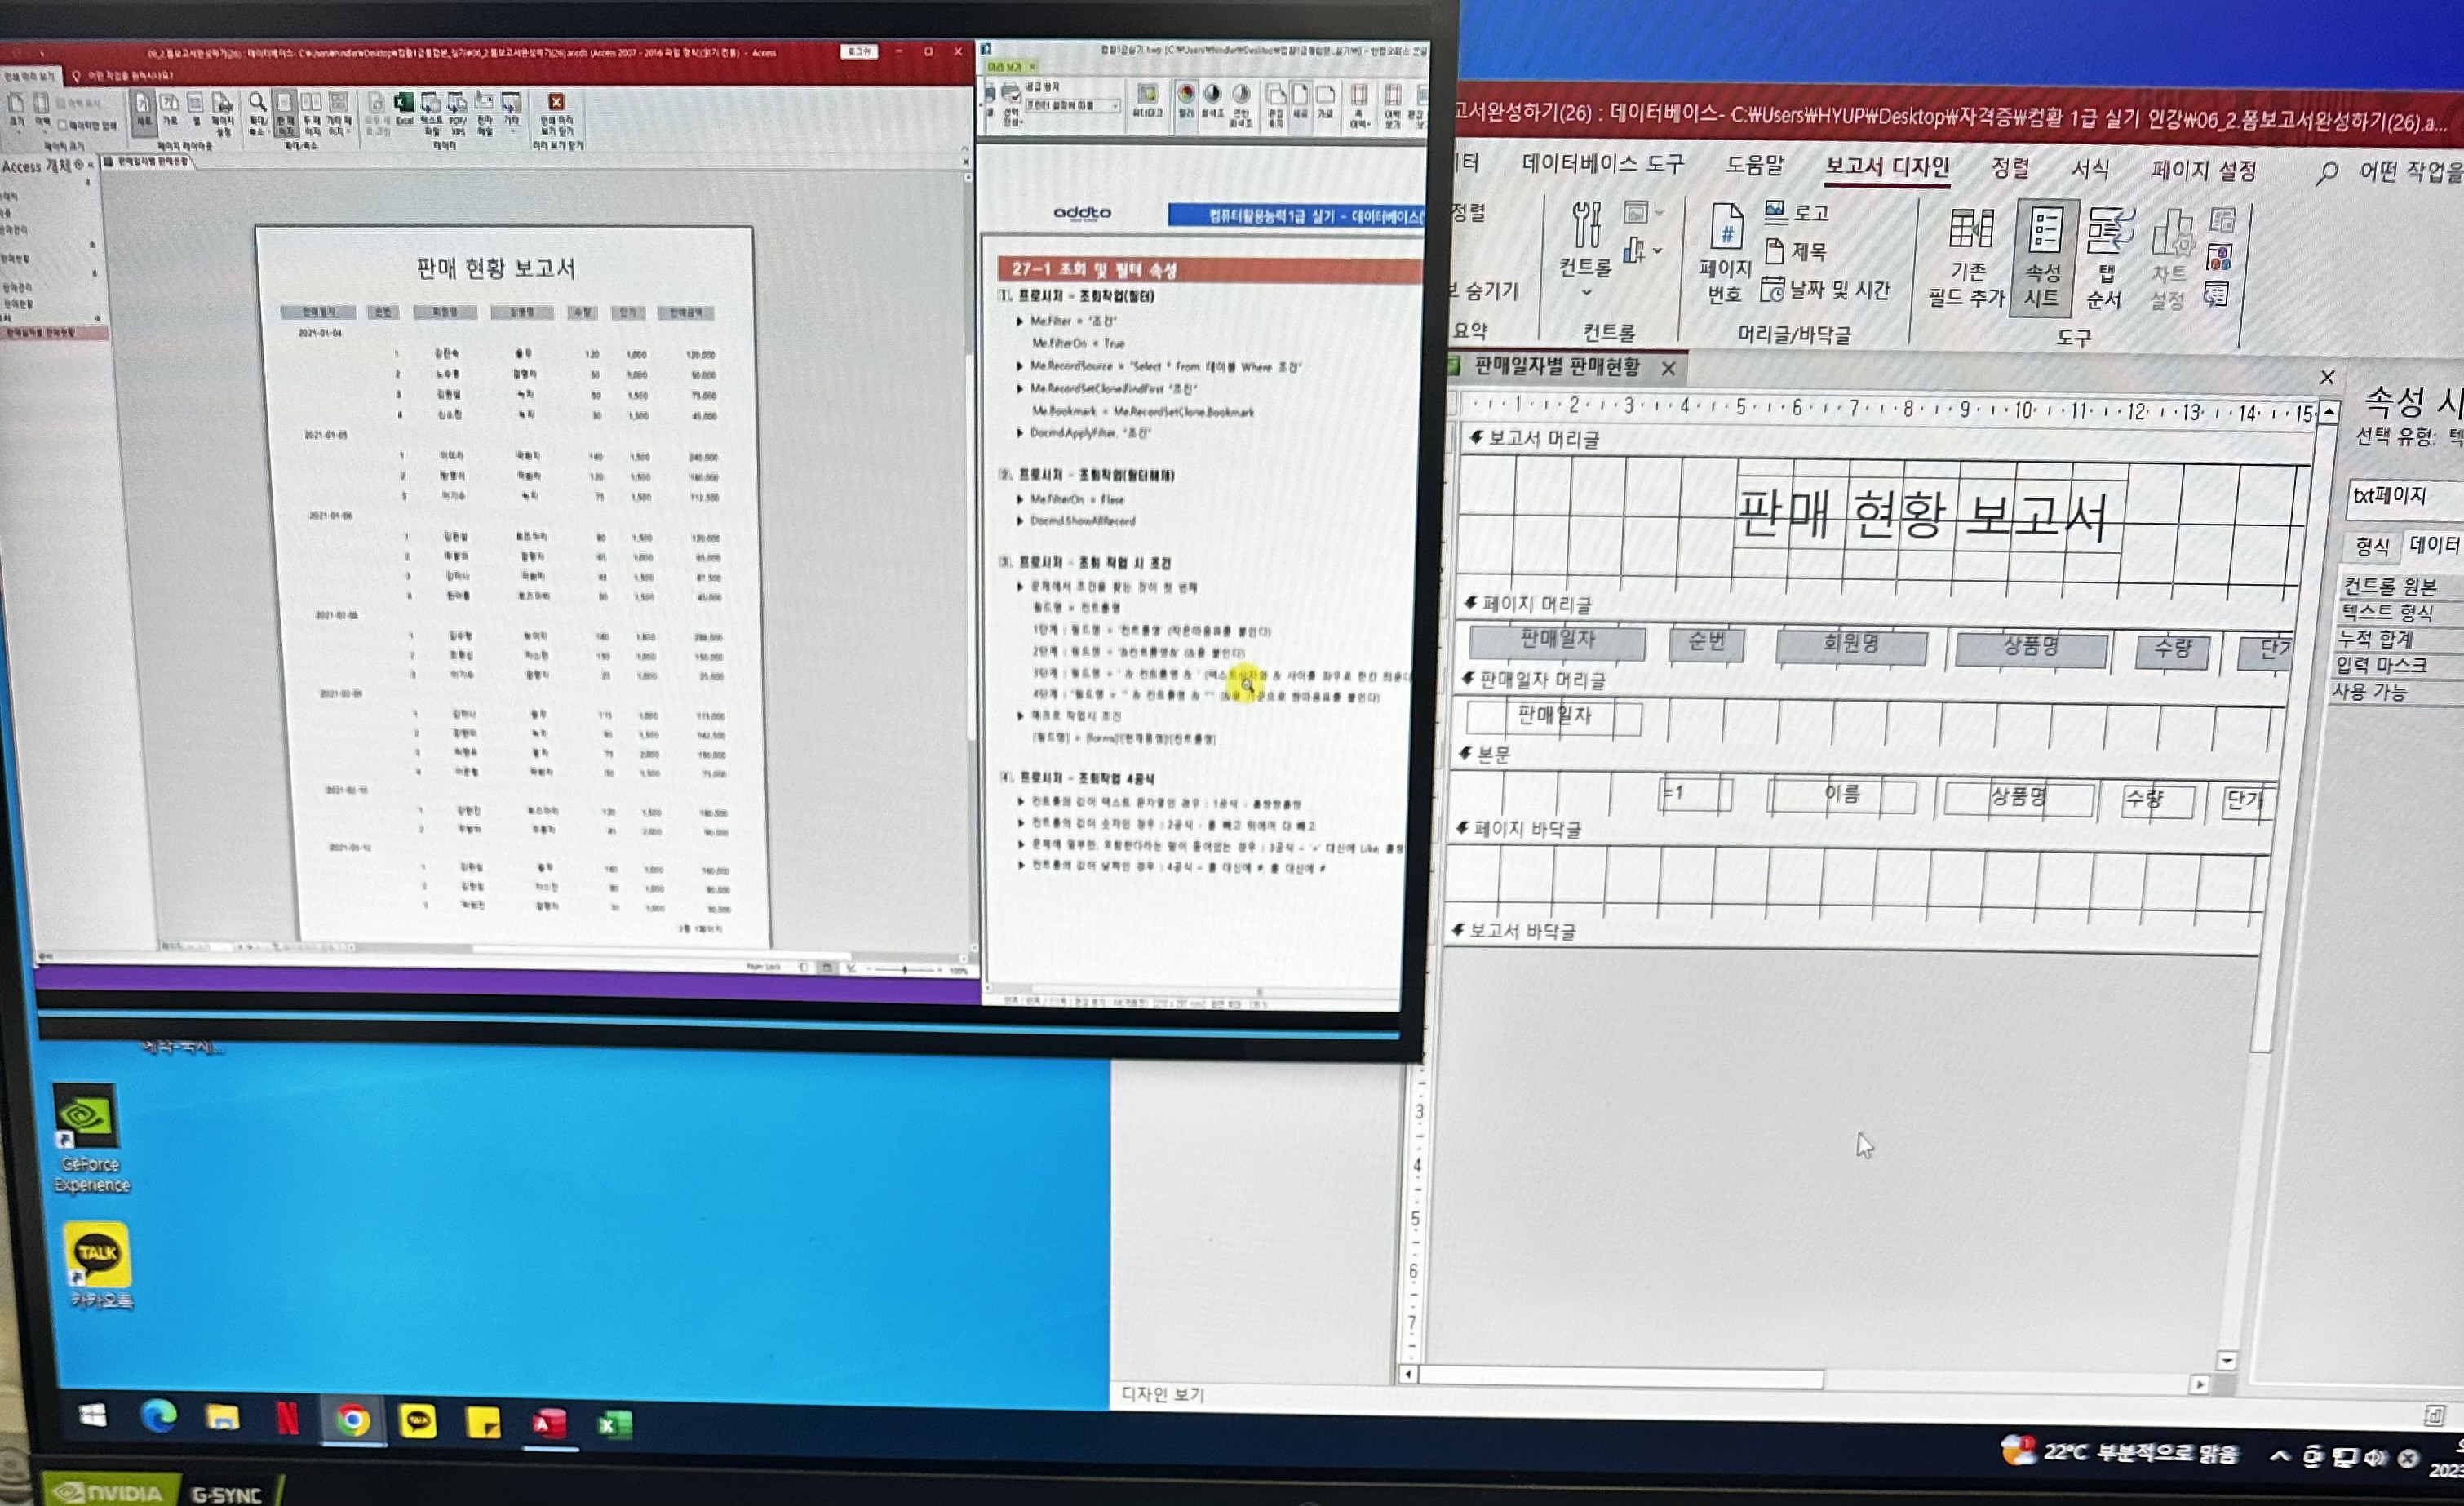
Task: Open the Property Sheet (속성 시트) tool
Action: click(2045, 258)
